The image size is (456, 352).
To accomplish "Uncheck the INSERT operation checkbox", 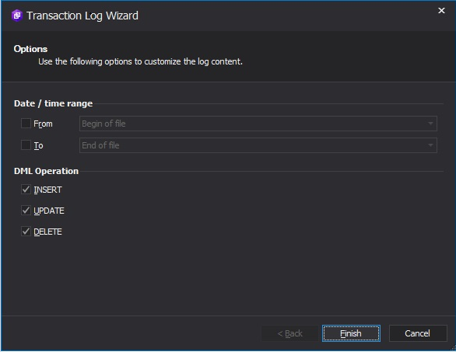I will 26,190.
